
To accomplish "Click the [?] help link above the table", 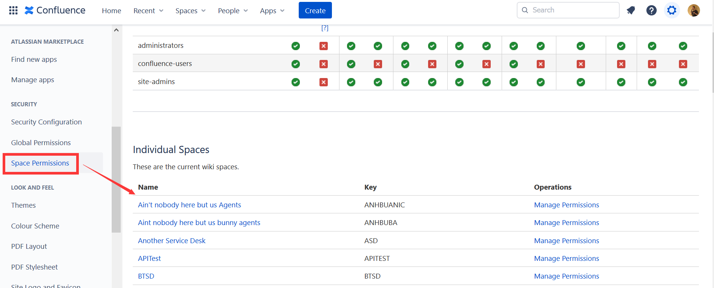I will click(x=325, y=28).
